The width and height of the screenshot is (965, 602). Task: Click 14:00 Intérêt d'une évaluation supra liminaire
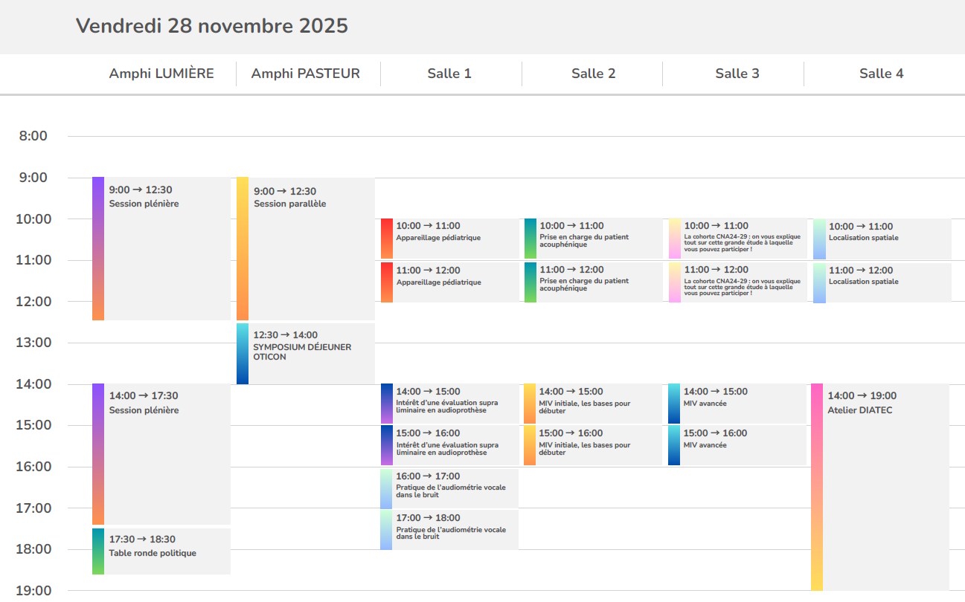click(450, 404)
